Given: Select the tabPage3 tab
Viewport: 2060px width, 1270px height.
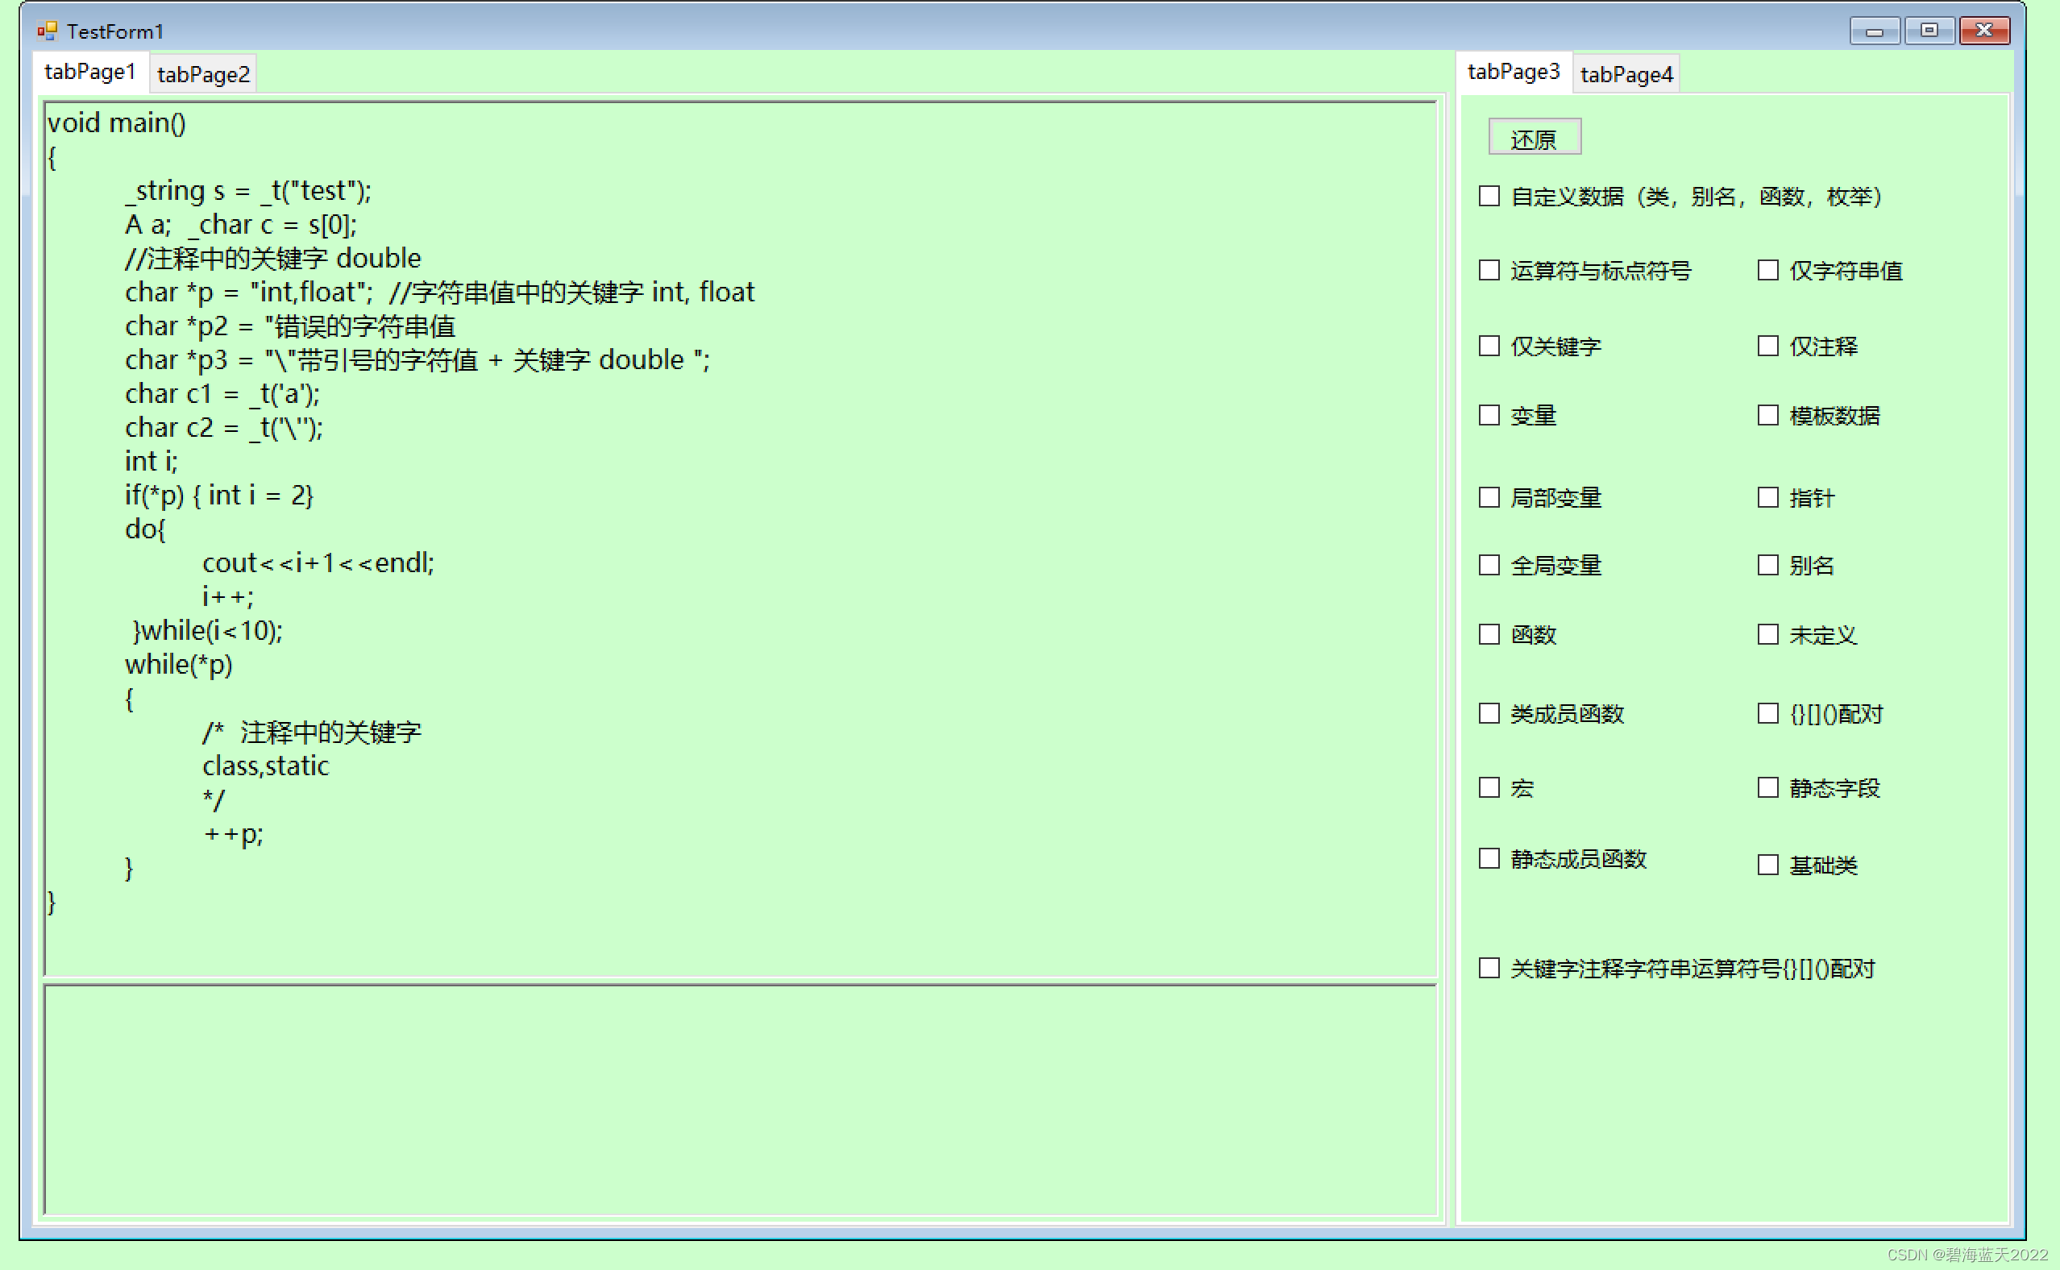Looking at the screenshot, I should pyautogui.click(x=1514, y=73).
